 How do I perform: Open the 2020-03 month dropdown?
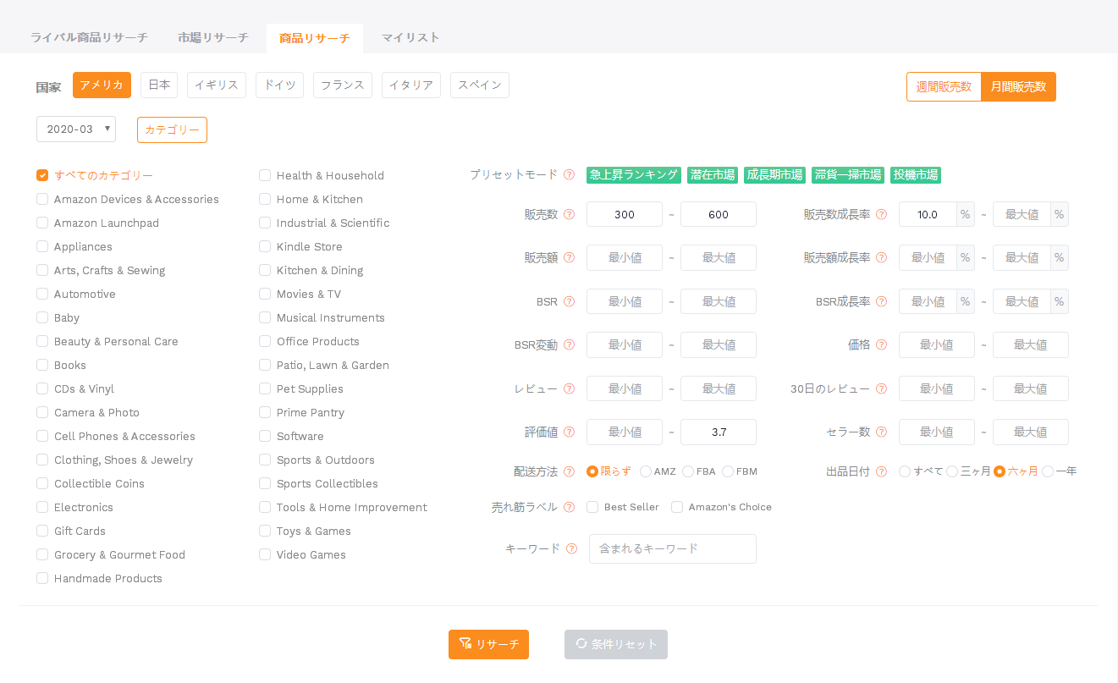pyautogui.click(x=76, y=129)
